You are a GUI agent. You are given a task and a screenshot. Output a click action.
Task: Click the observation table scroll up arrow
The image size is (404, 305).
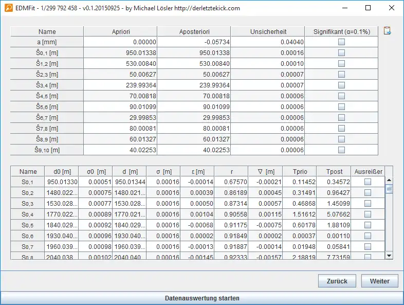[389, 180]
